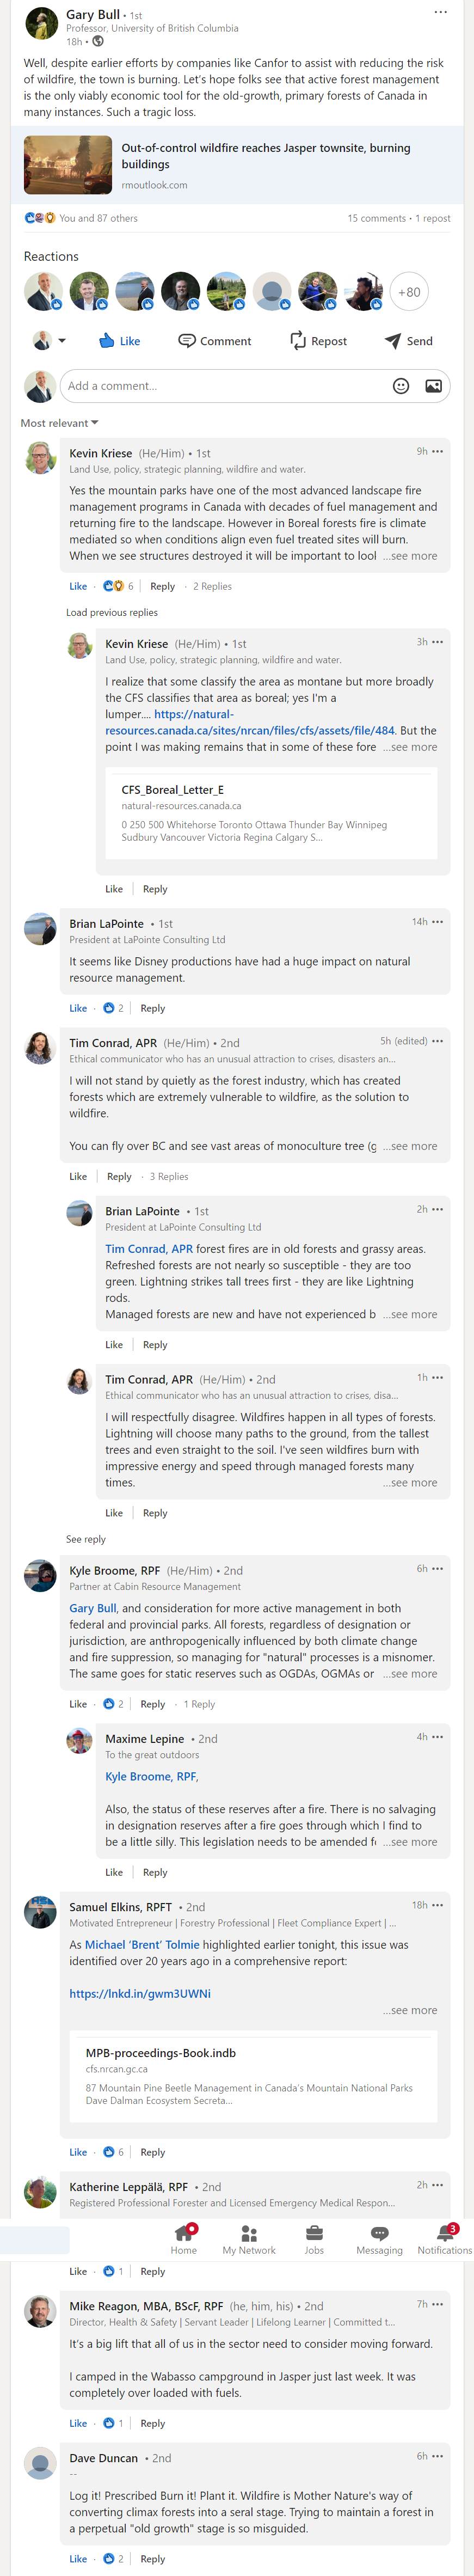This screenshot has height=2576, width=474.
Task: Open the profile switcher dropdown arrow beside Like
Action: point(62,341)
